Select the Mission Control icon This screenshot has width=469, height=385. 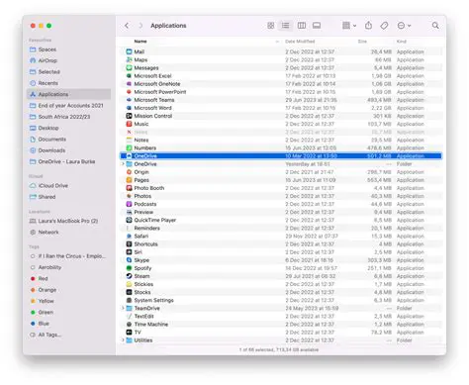click(129, 116)
